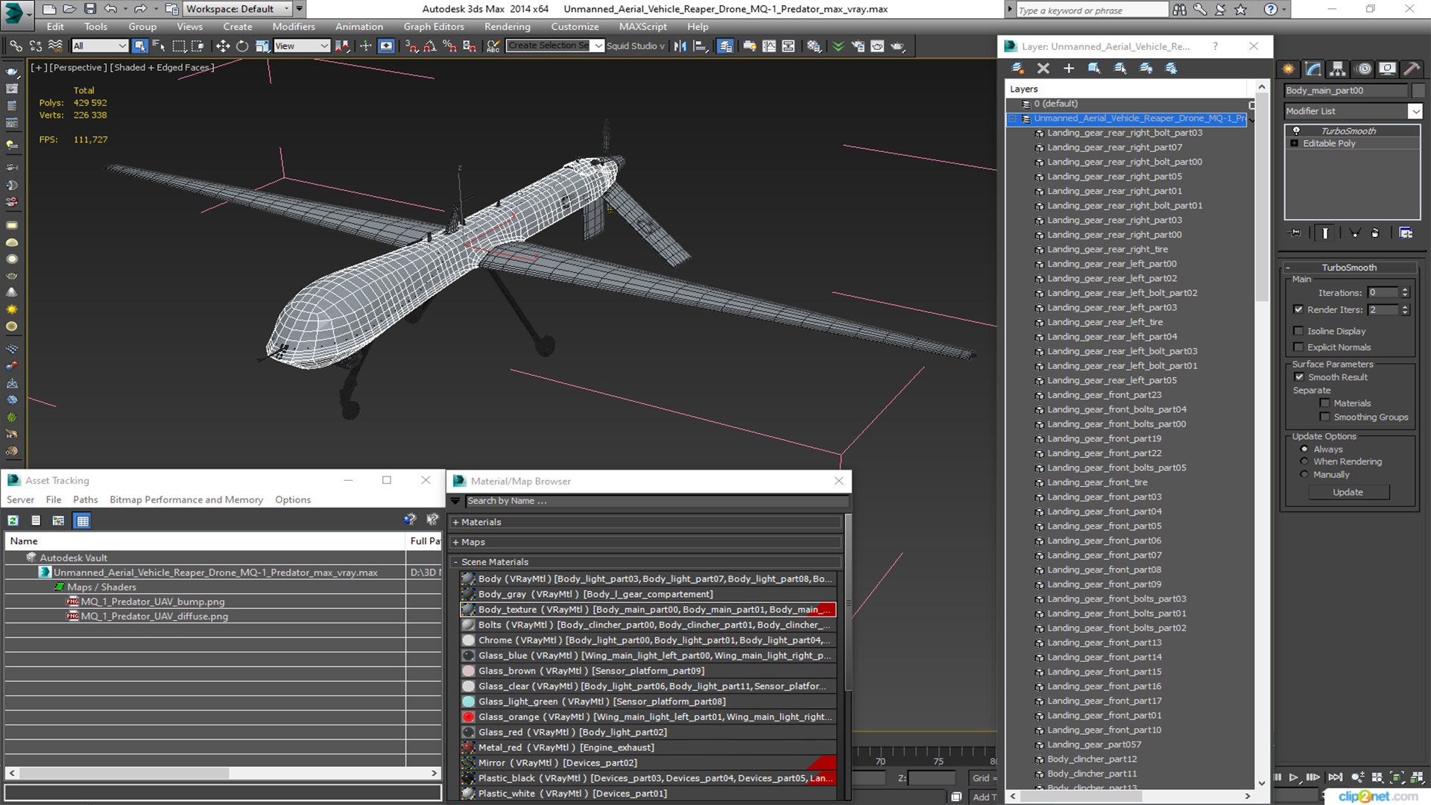The height and width of the screenshot is (805, 1431).
Task: Click the Iterations value field
Action: pyautogui.click(x=1383, y=293)
